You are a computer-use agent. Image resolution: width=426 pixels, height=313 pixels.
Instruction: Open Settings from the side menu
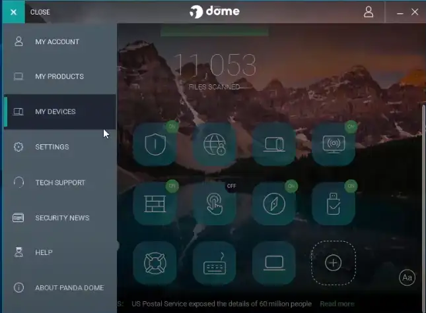52,147
